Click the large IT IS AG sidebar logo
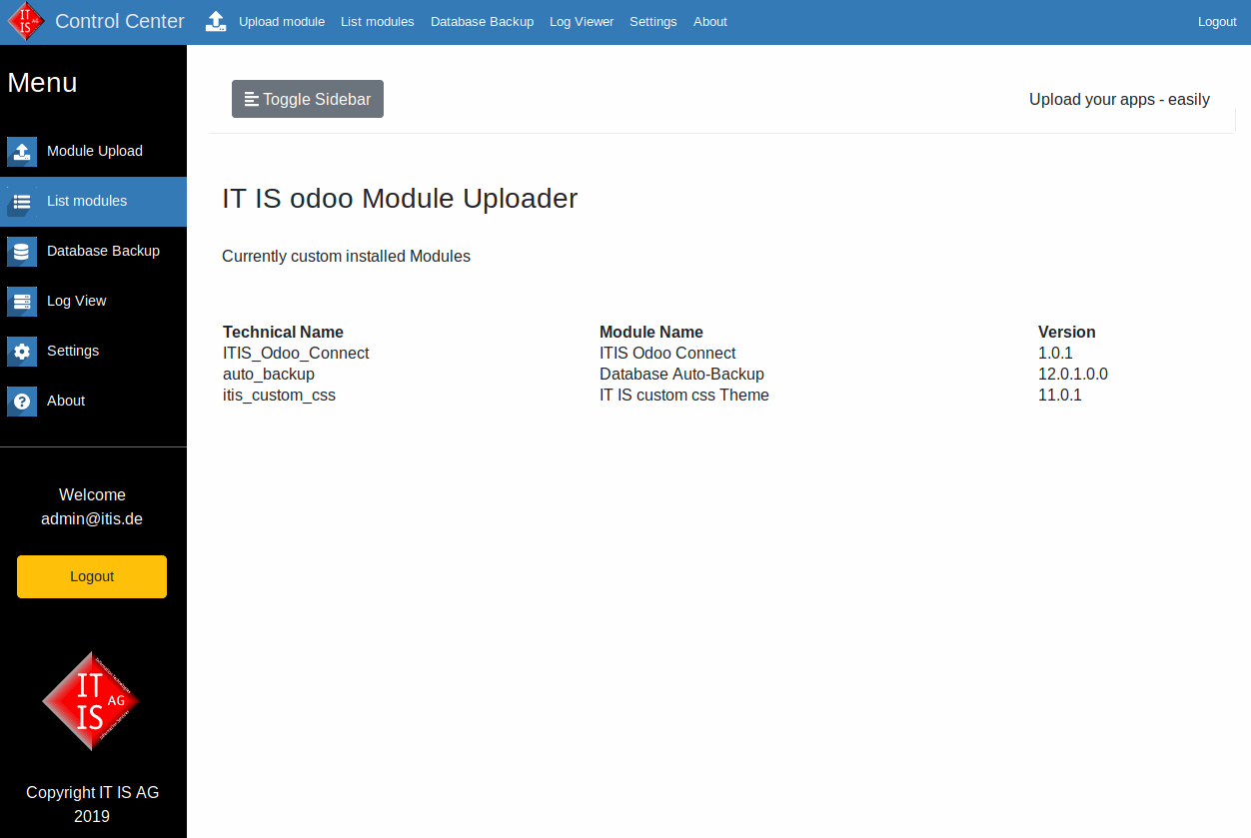Screen dimensions: 1251x838 tap(91, 701)
